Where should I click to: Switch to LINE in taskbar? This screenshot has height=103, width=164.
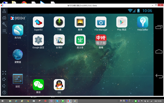tap(63, 101)
